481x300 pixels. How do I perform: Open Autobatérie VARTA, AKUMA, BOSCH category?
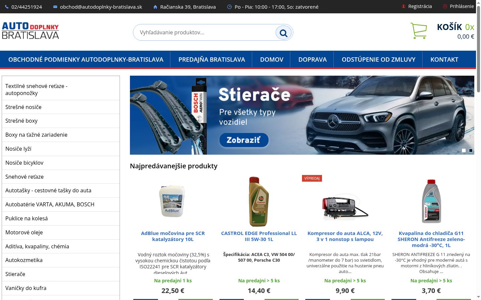coord(61,204)
